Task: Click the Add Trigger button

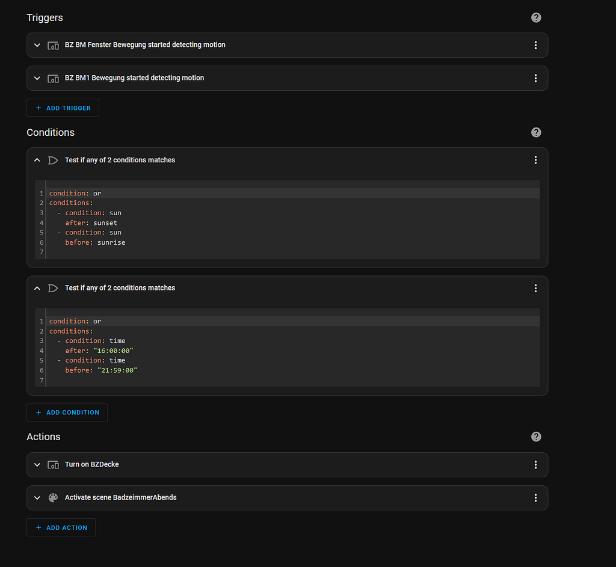Action: (x=63, y=108)
